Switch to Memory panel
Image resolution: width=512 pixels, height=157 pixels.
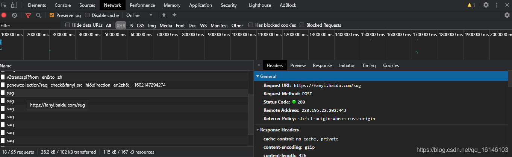point(172,5)
